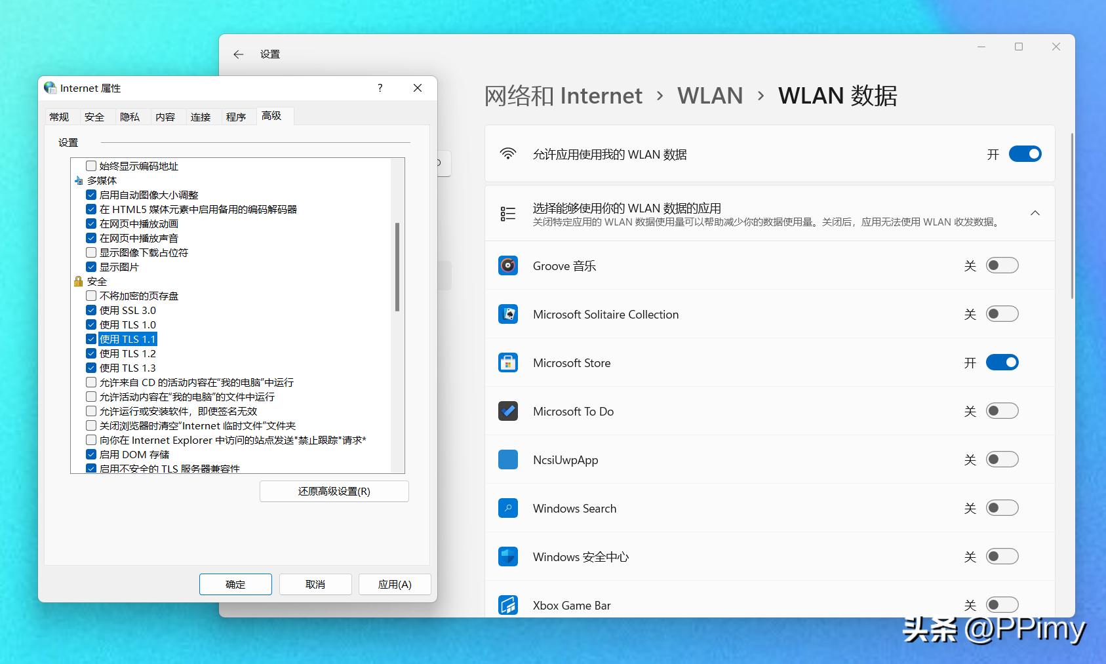
Task: Switch to the 内容 tab
Action: click(165, 117)
